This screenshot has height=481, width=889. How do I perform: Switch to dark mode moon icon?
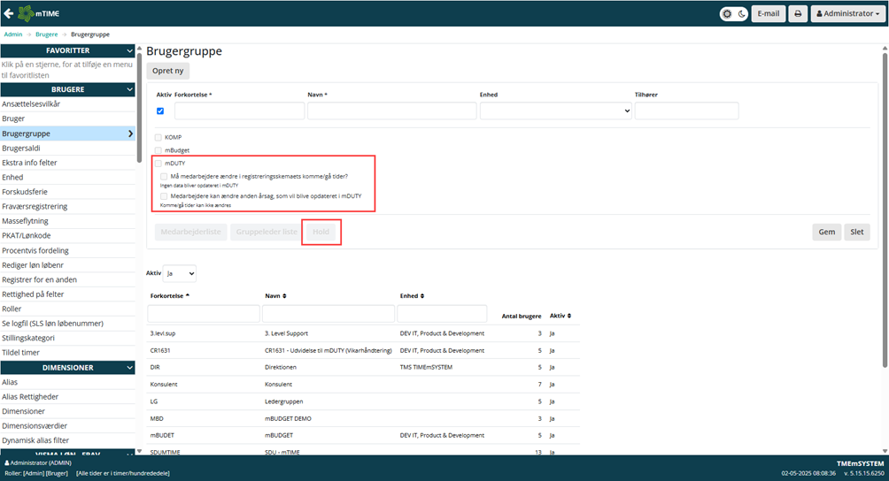click(x=741, y=14)
